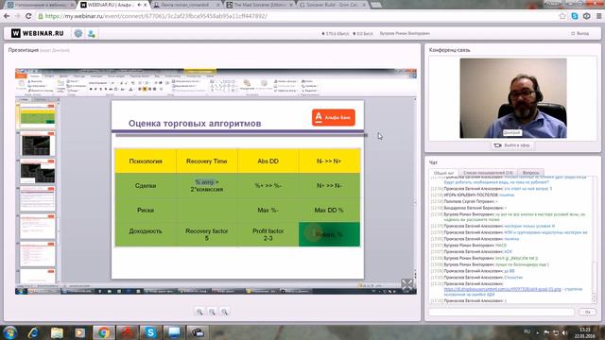
Task: Click the browser address bar URL
Action: (156, 16)
